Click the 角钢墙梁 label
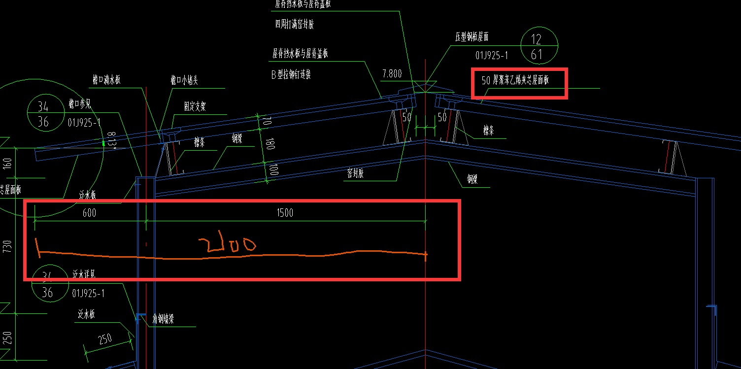Image resolution: width=741 pixels, height=369 pixels. coord(163,320)
